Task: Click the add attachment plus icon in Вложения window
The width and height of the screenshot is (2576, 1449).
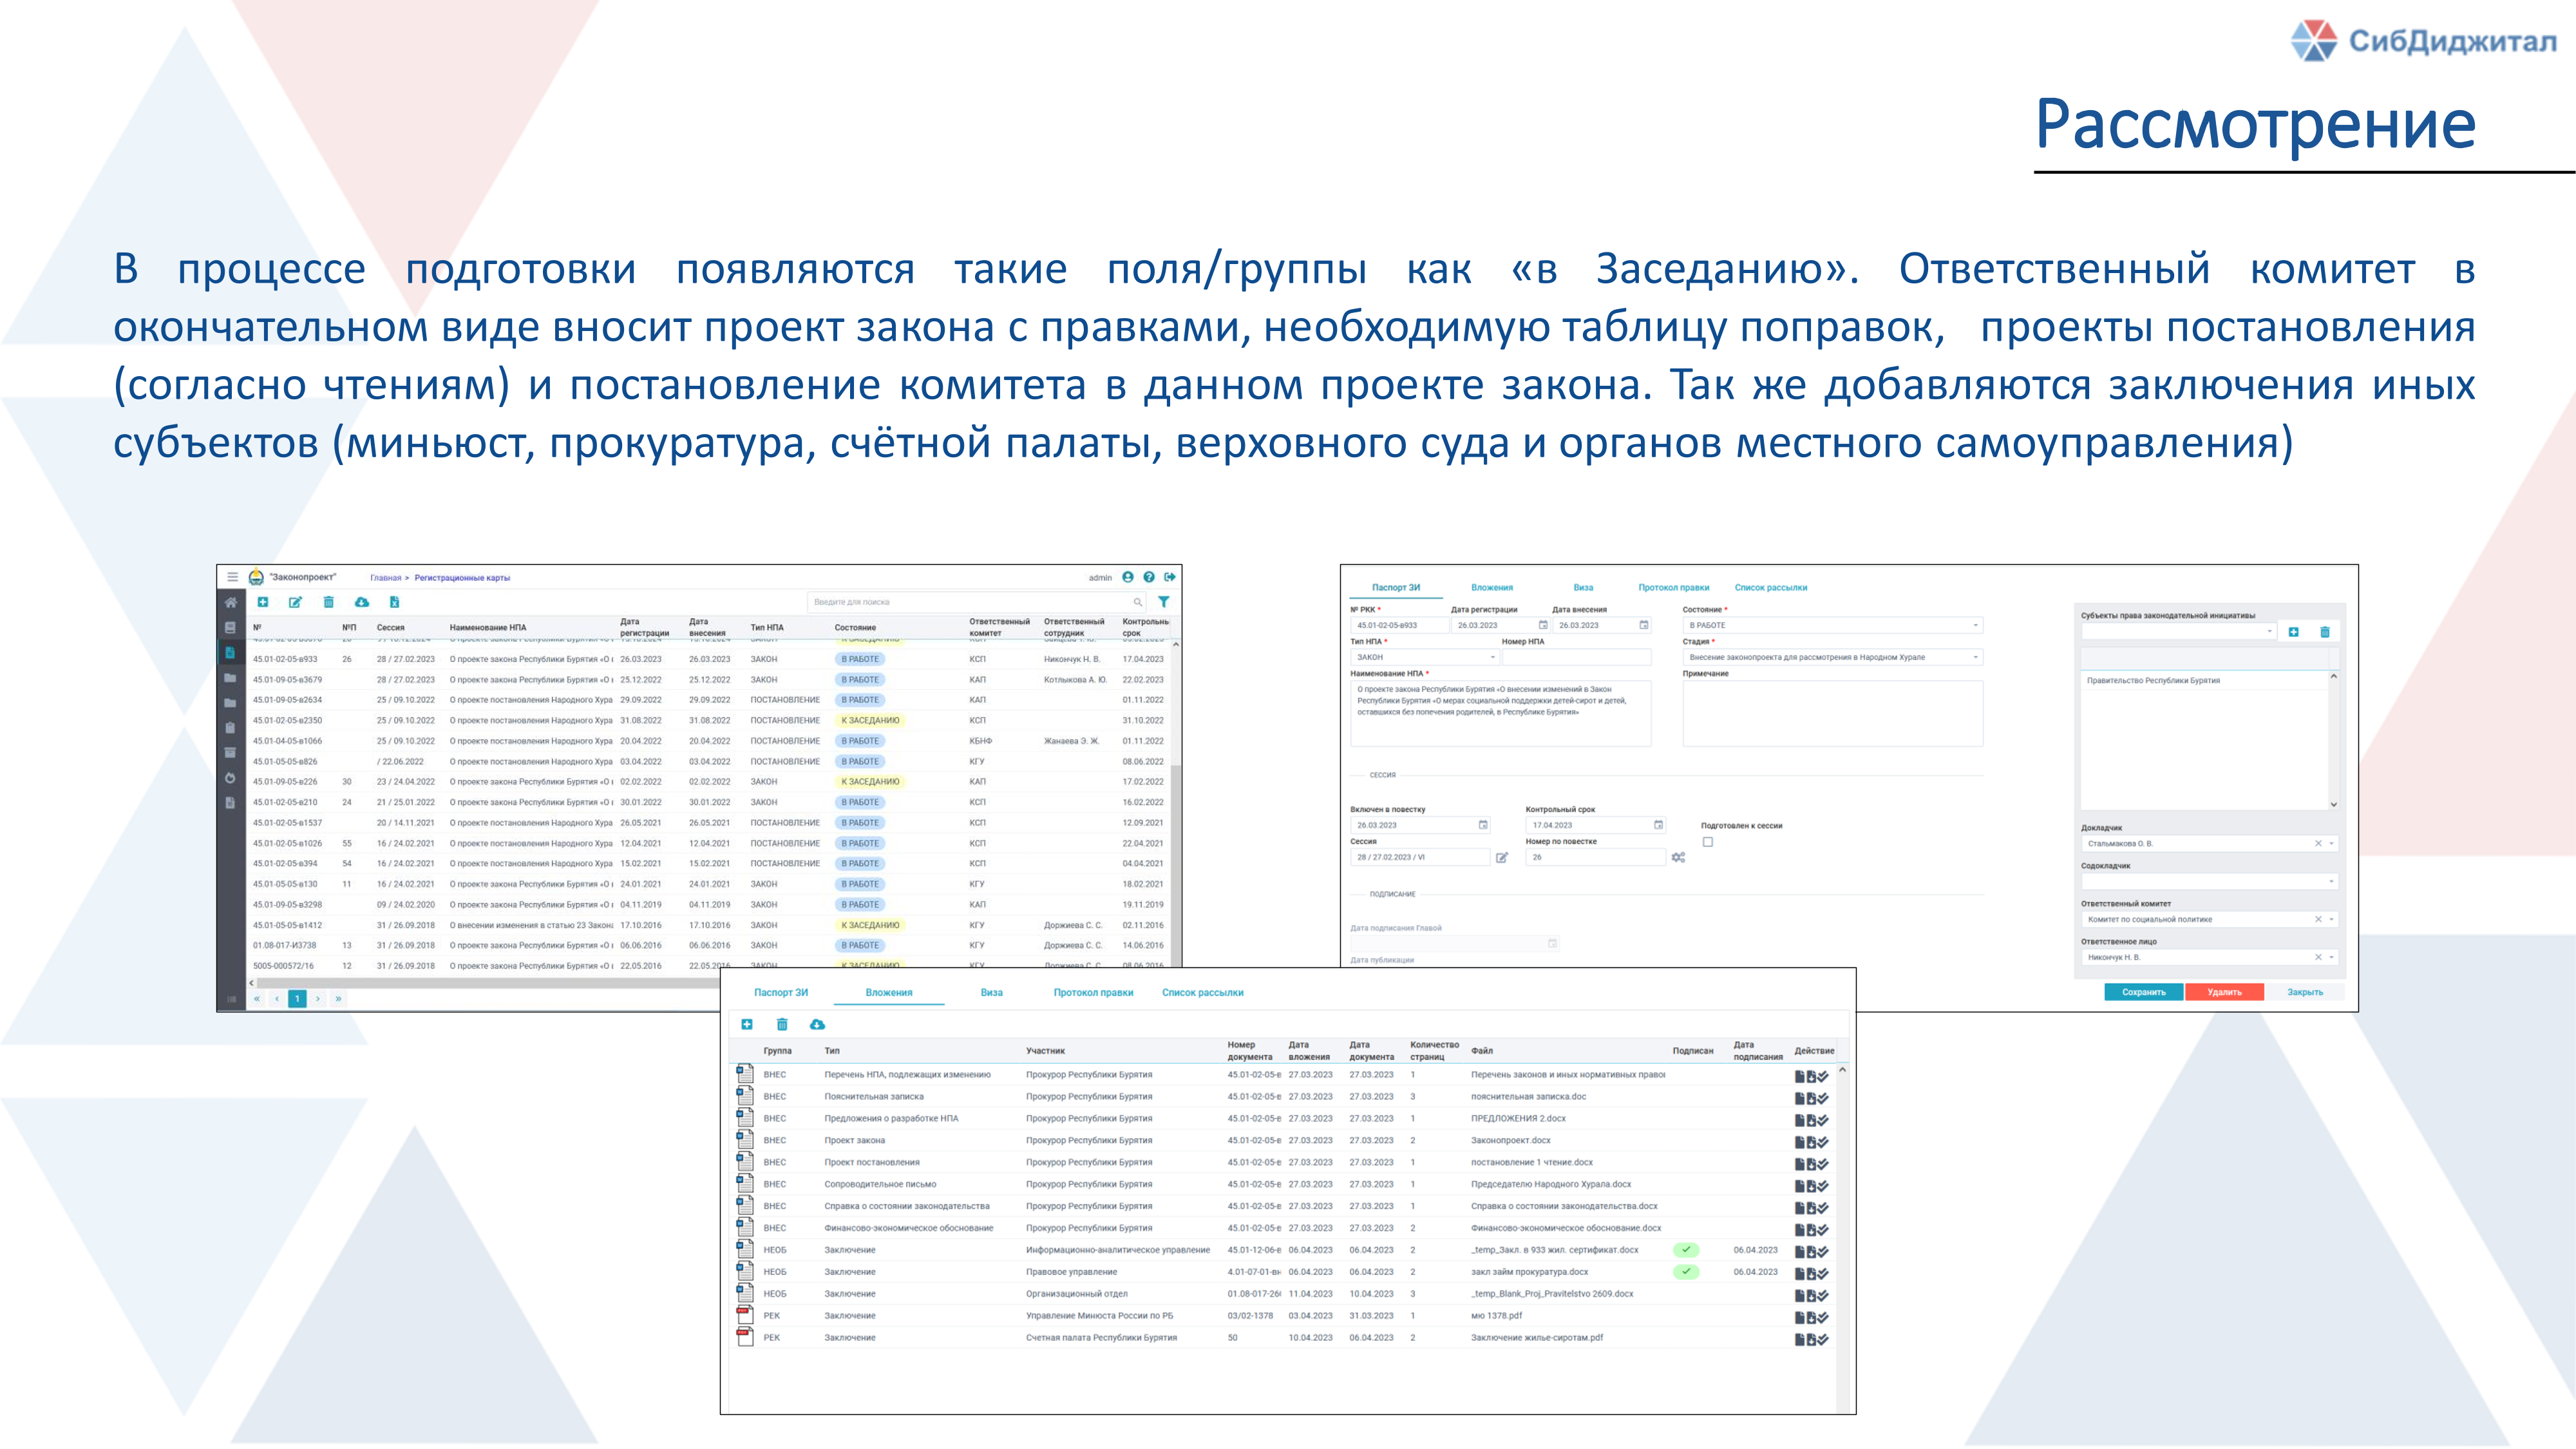Action: (747, 1024)
